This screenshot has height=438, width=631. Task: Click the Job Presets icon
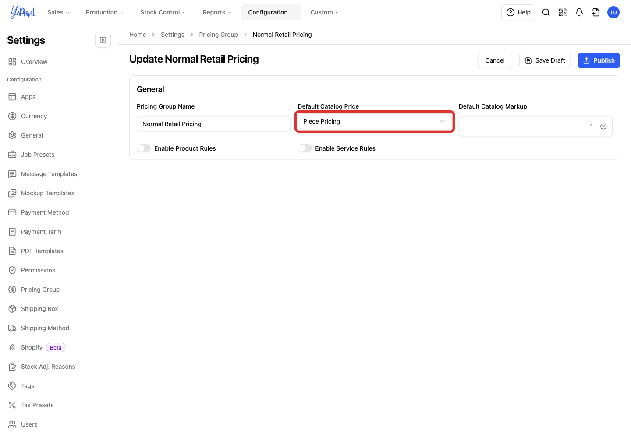point(12,155)
